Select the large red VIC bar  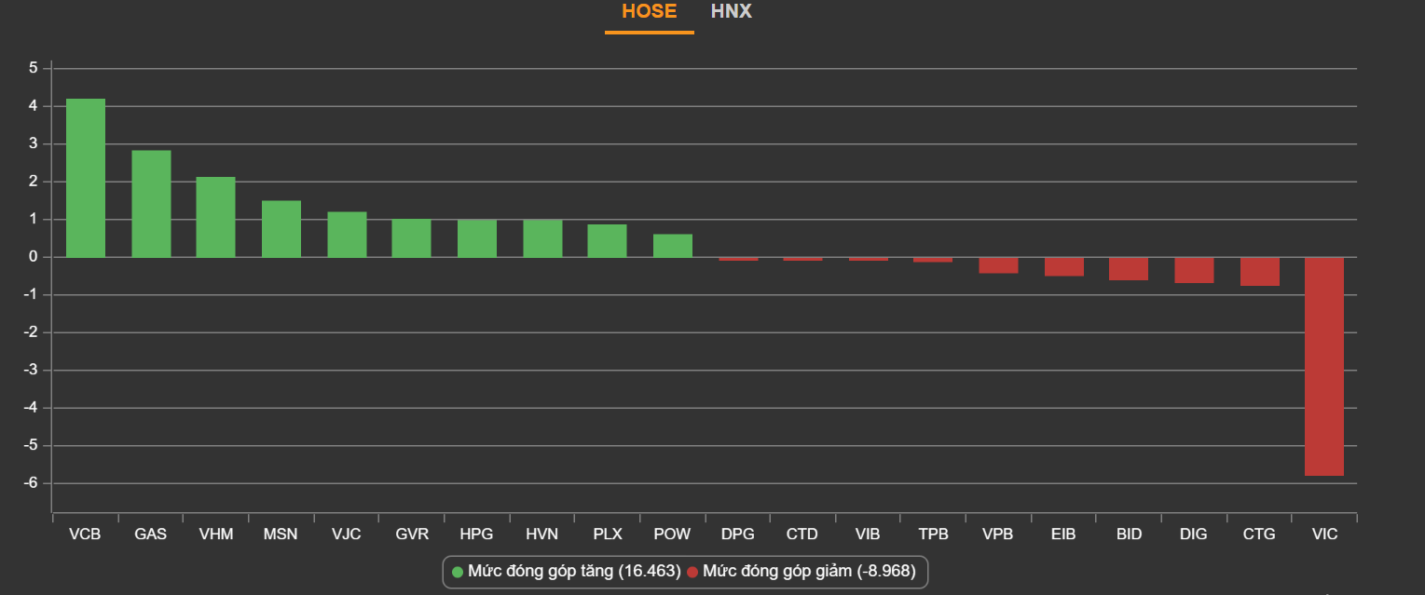coord(1323,366)
